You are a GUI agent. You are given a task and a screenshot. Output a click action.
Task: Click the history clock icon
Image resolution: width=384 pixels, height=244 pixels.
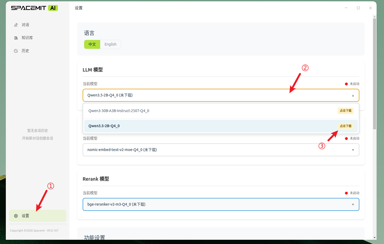click(x=16, y=51)
